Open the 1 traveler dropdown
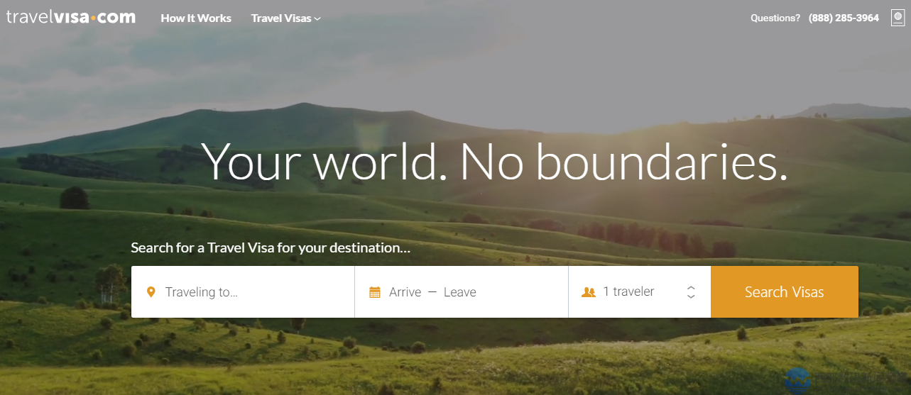911x395 pixels. (640, 291)
